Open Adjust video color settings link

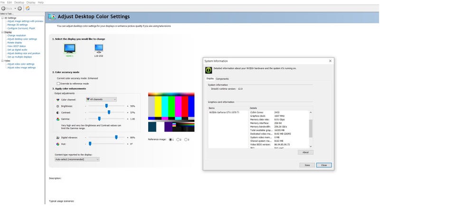click(x=21, y=64)
